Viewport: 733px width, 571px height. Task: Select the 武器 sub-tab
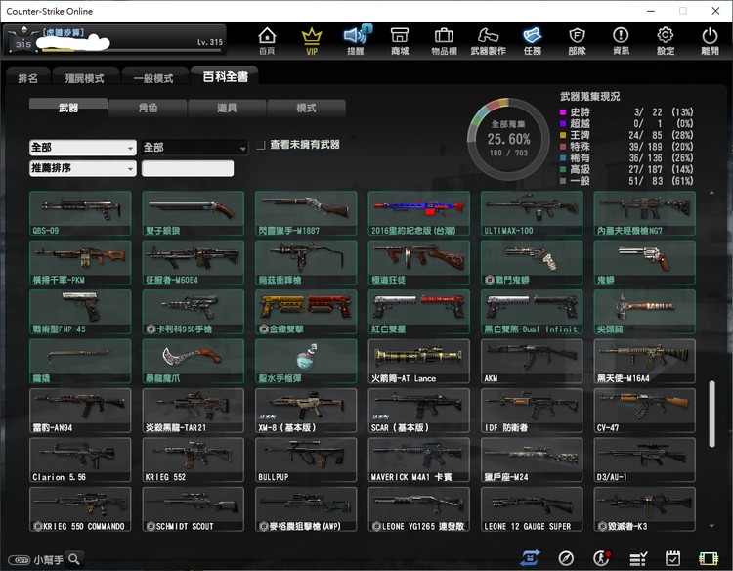[68, 108]
